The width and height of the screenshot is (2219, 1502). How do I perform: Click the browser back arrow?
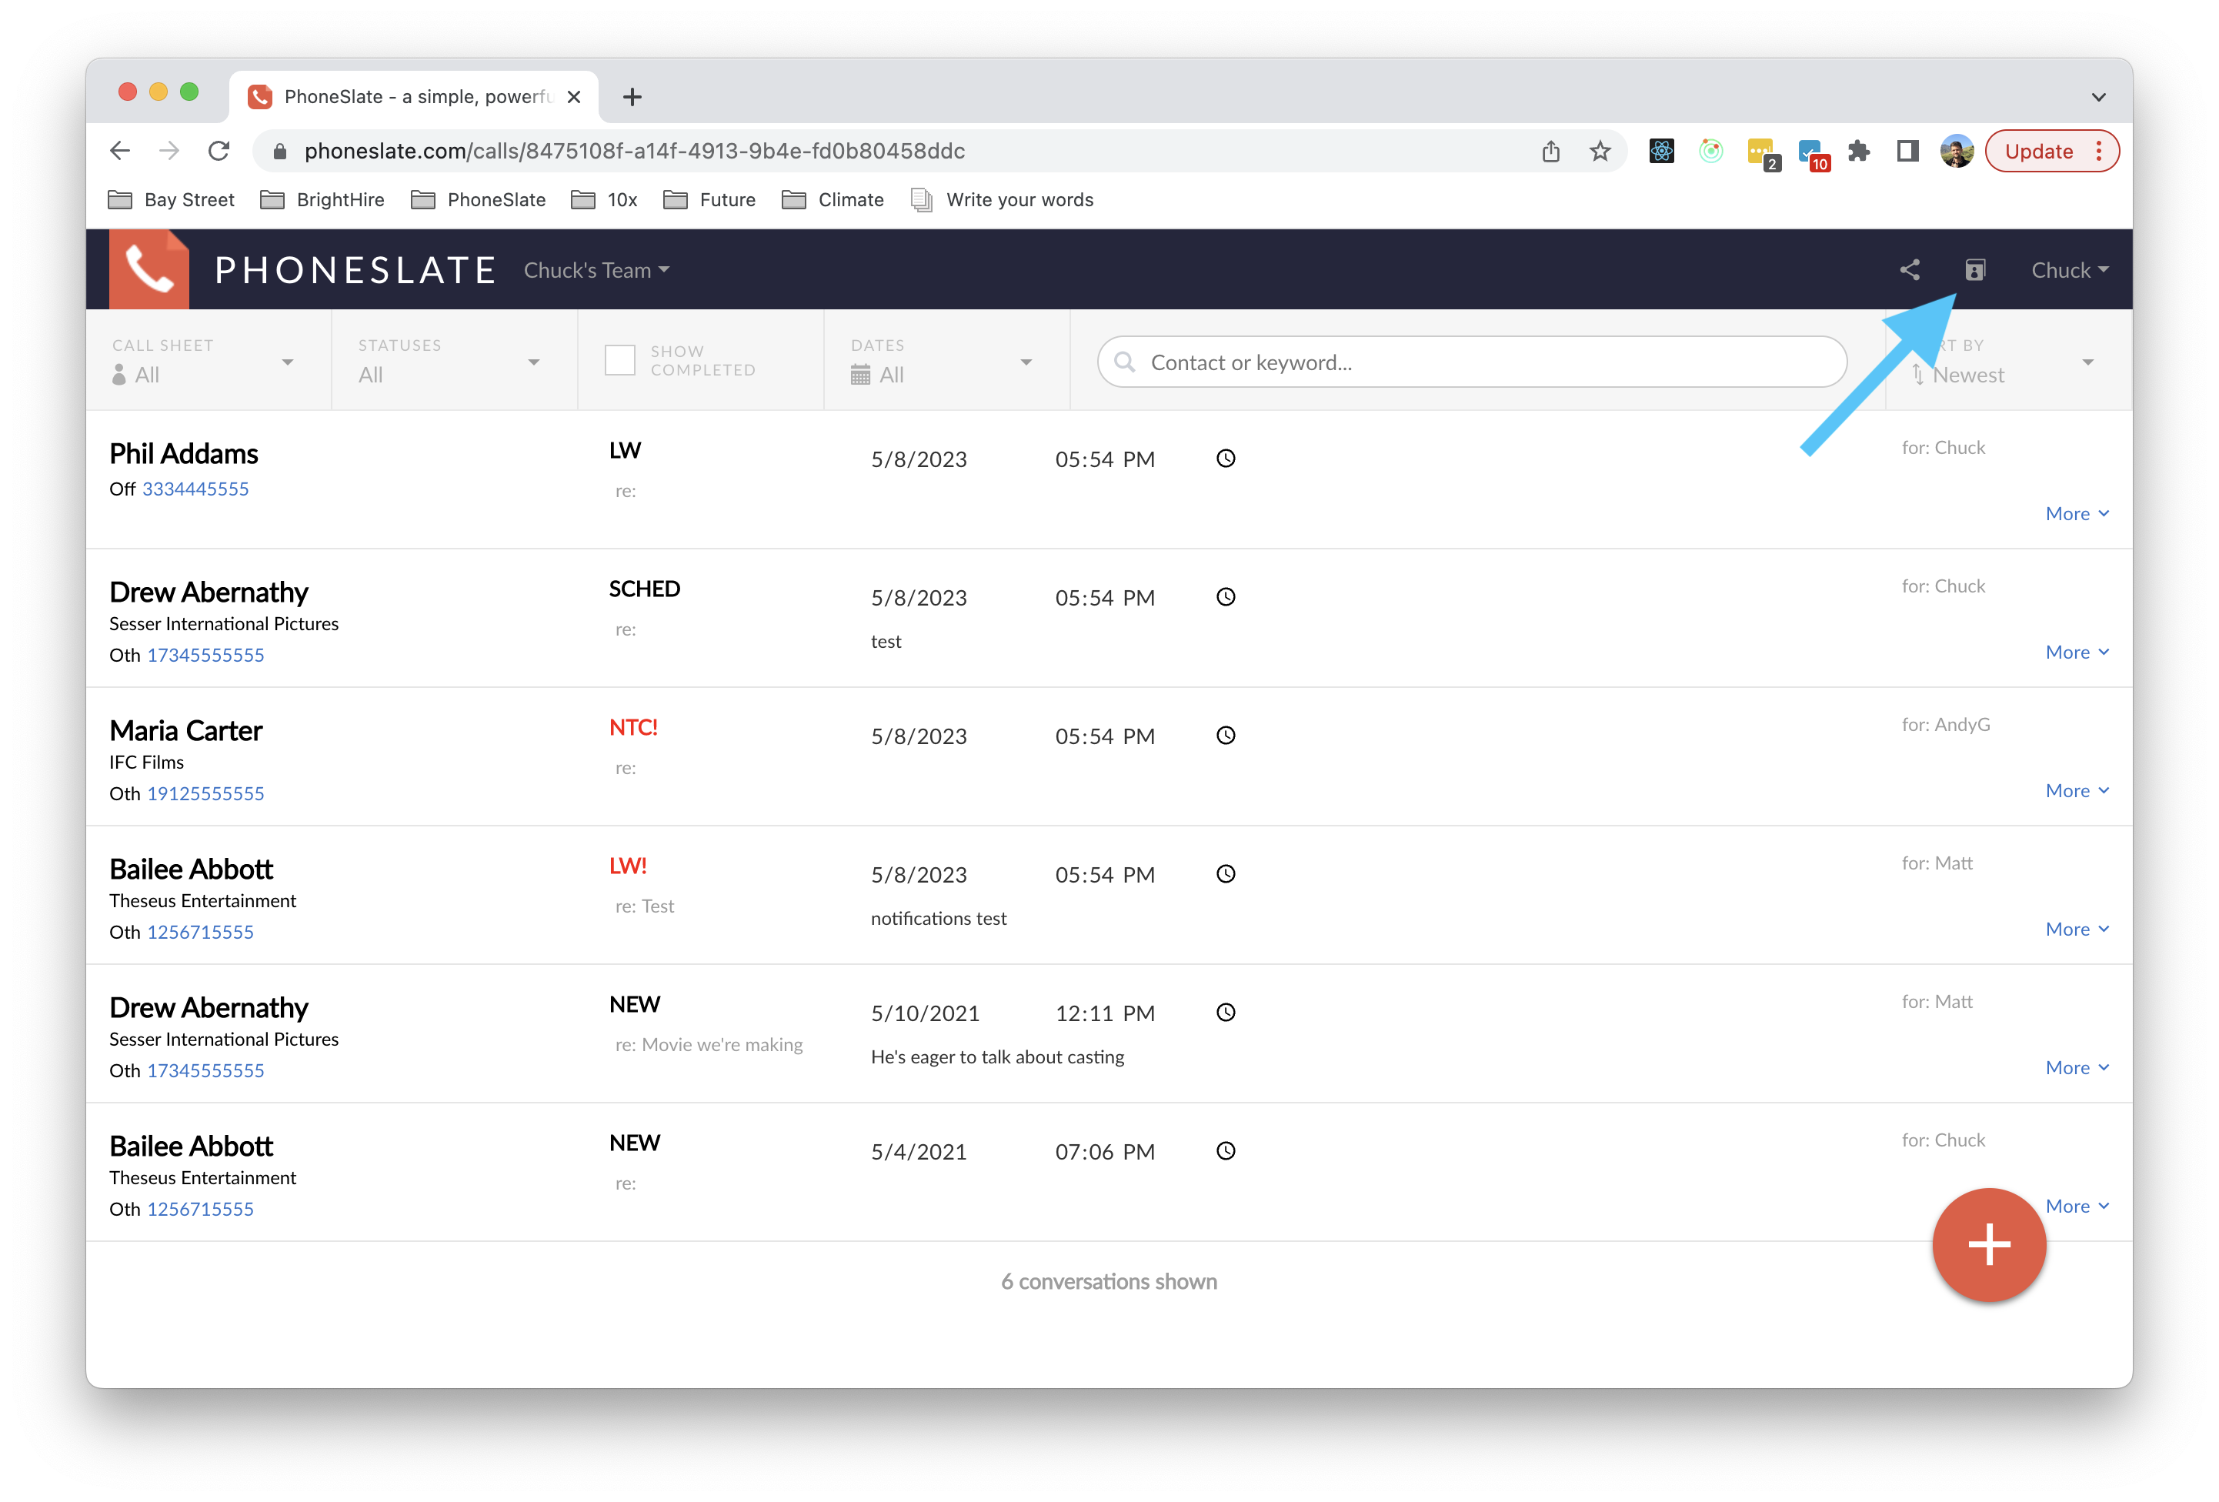pos(120,151)
